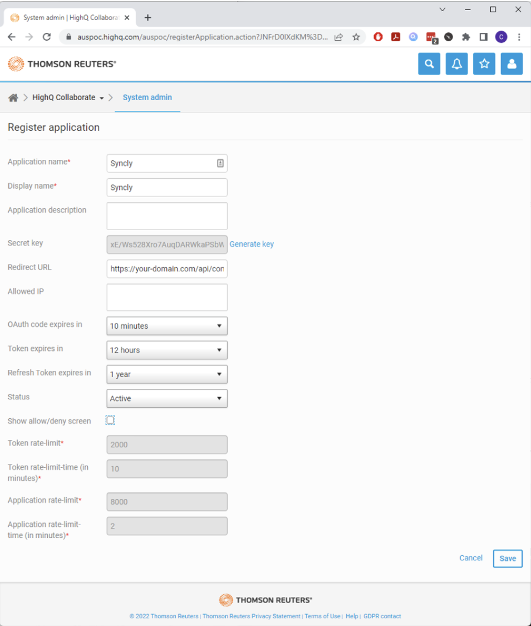Screen dimensions: 531x626
Task: Open notifications using the bell icon
Action: (x=456, y=63)
